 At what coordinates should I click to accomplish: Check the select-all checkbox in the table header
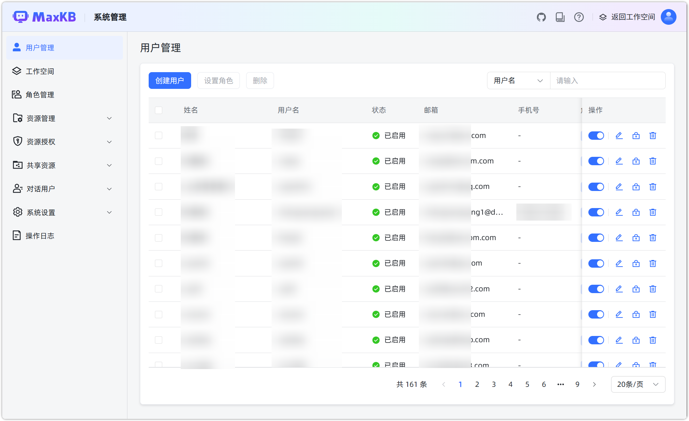[158, 110]
